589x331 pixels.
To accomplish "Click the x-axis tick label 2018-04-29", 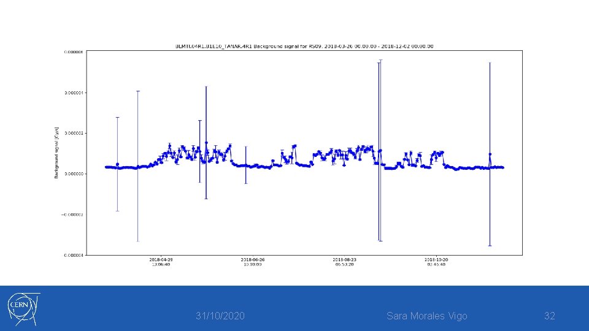I will 161,262.
